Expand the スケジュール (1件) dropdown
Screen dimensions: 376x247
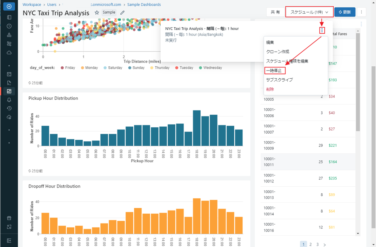(x=309, y=12)
